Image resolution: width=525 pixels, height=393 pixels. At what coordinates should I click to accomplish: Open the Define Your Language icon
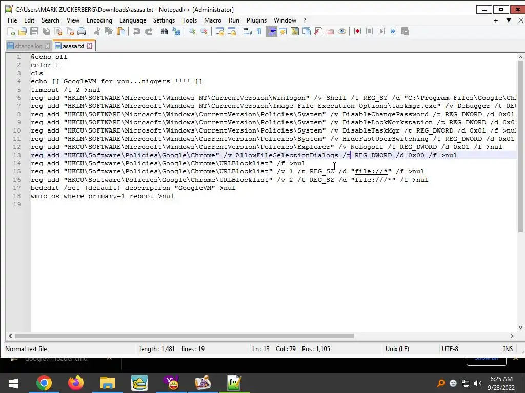(x=283, y=31)
